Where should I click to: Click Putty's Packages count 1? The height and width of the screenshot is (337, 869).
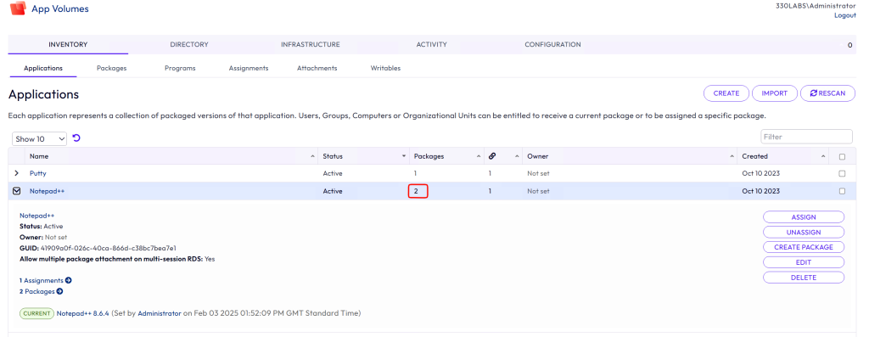pos(416,173)
